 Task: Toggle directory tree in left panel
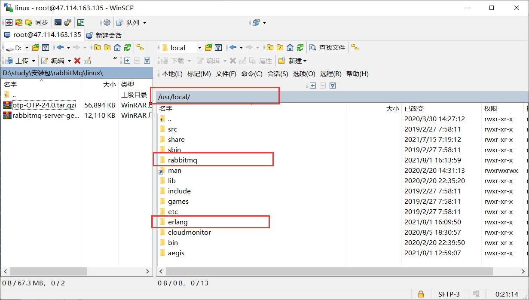click(x=140, y=48)
